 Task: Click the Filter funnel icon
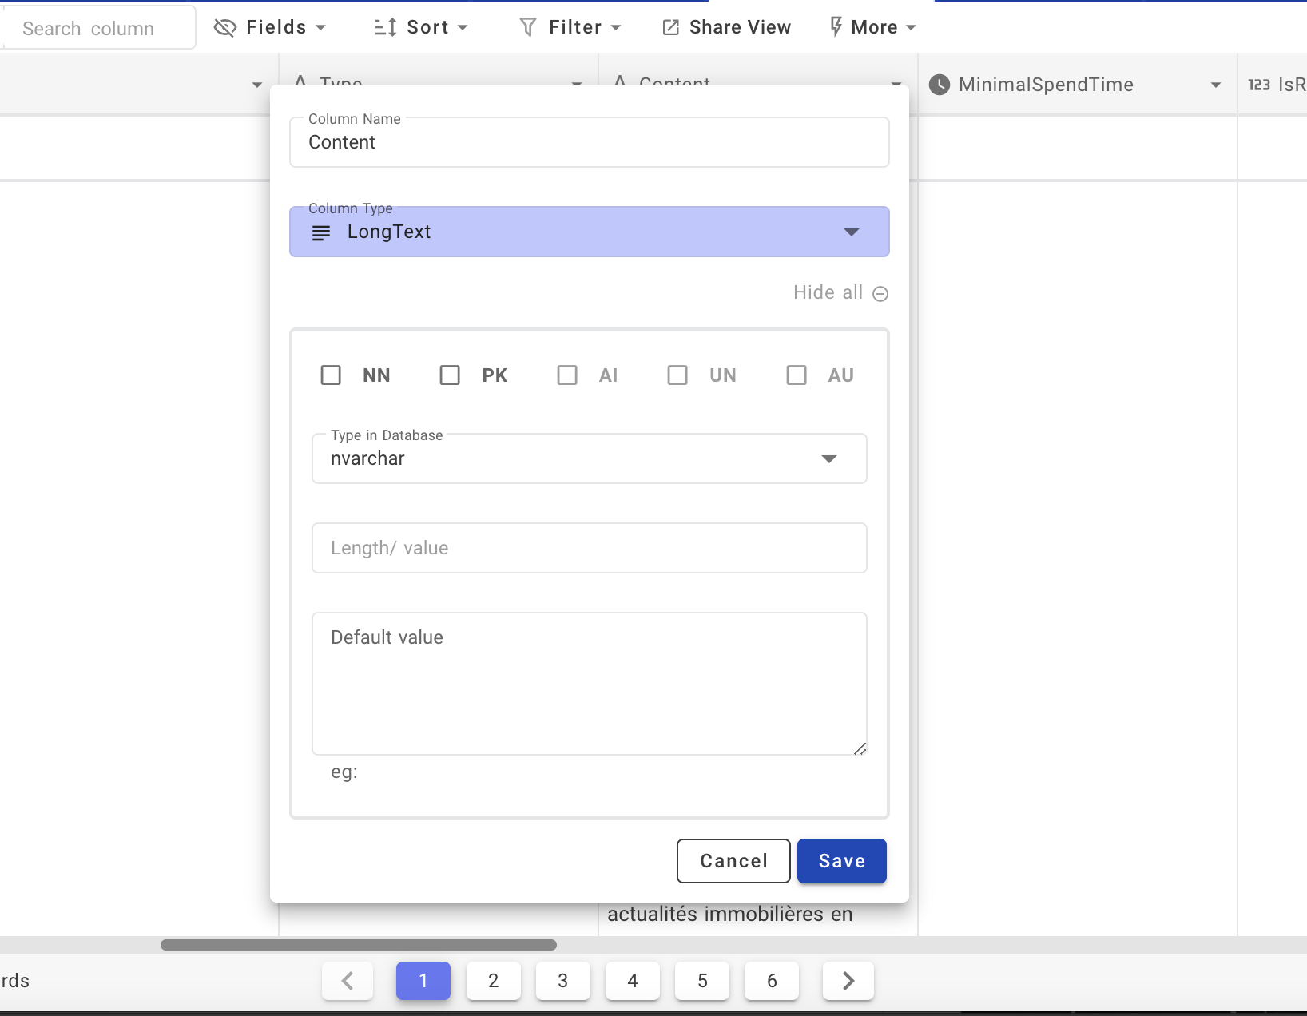[x=528, y=26]
